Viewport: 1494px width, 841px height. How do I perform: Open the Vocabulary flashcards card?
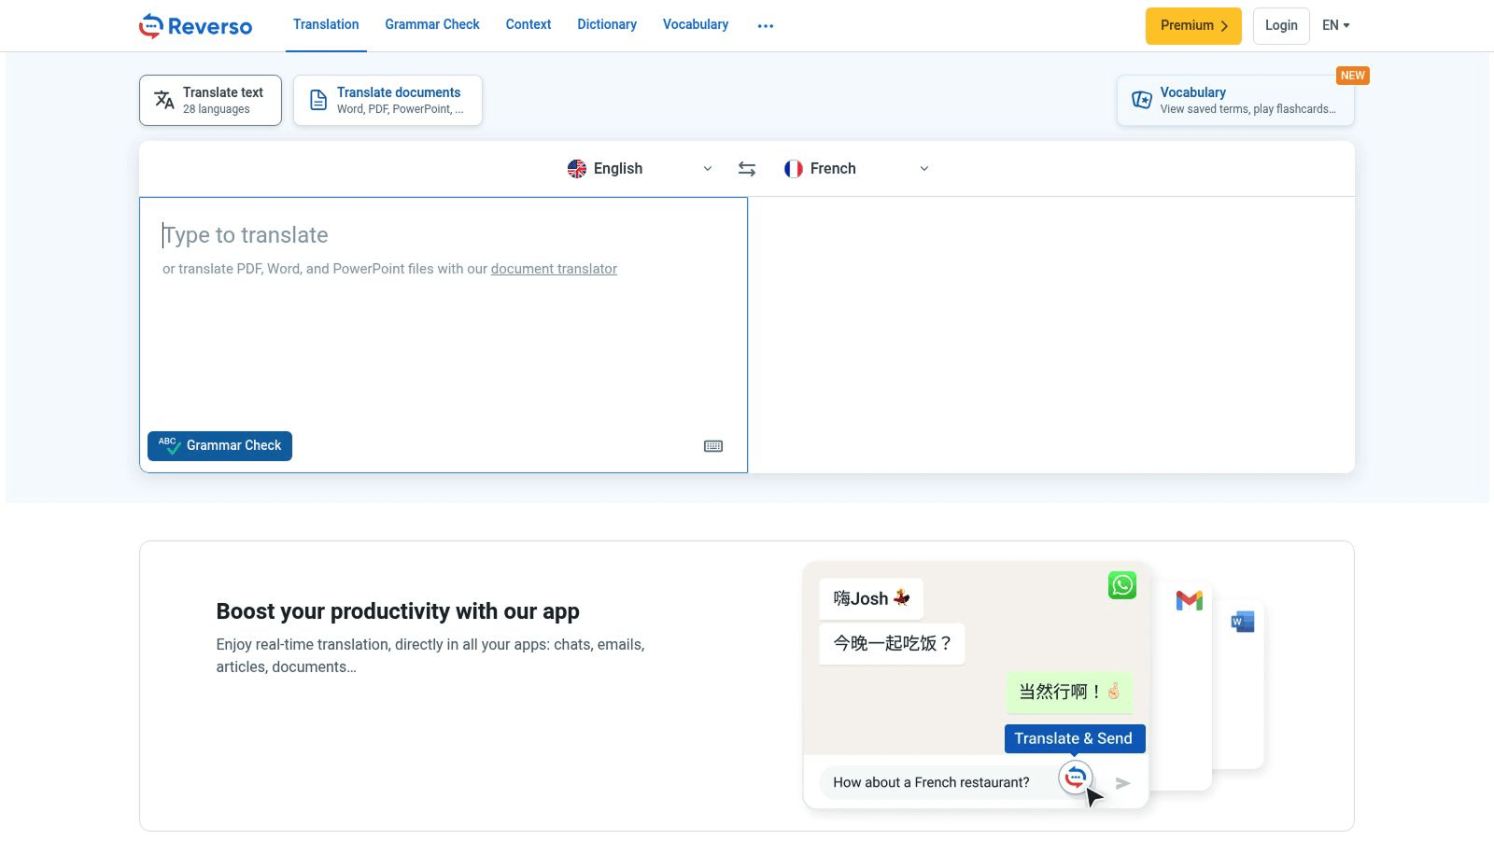pos(1235,100)
